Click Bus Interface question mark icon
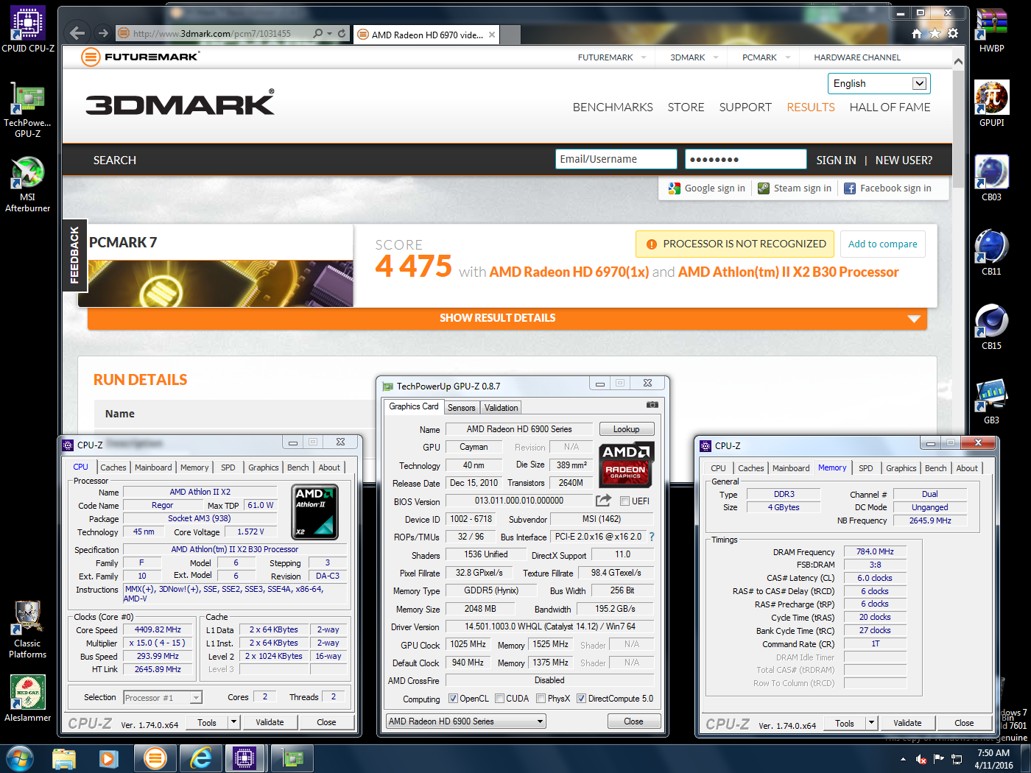1031x773 pixels. coord(652,537)
